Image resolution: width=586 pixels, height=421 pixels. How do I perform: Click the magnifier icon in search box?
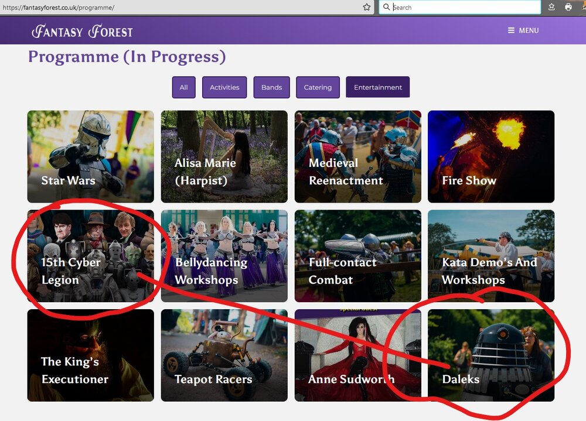pyautogui.click(x=386, y=7)
